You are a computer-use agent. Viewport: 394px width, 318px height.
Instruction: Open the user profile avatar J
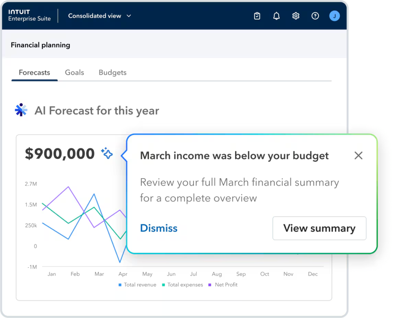(334, 16)
